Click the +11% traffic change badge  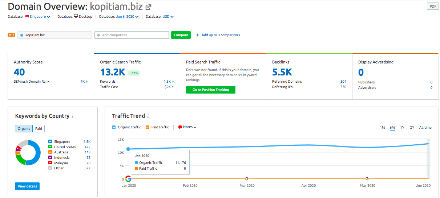134,73
